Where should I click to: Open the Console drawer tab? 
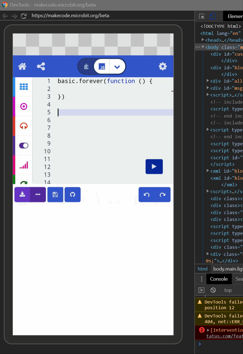click(x=219, y=279)
